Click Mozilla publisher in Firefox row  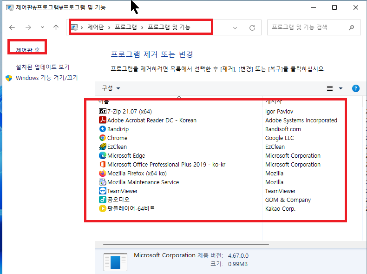[x=274, y=174]
